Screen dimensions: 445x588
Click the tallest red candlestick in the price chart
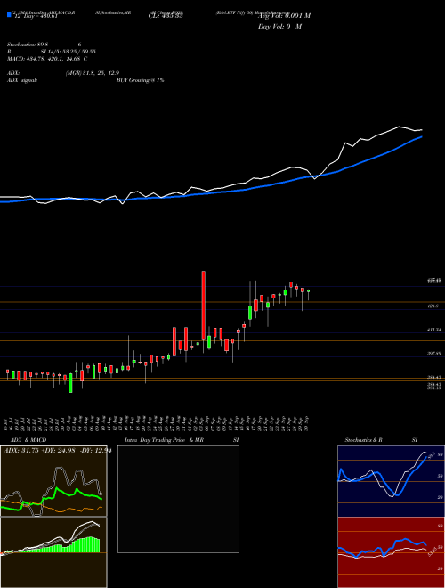(204, 306)
